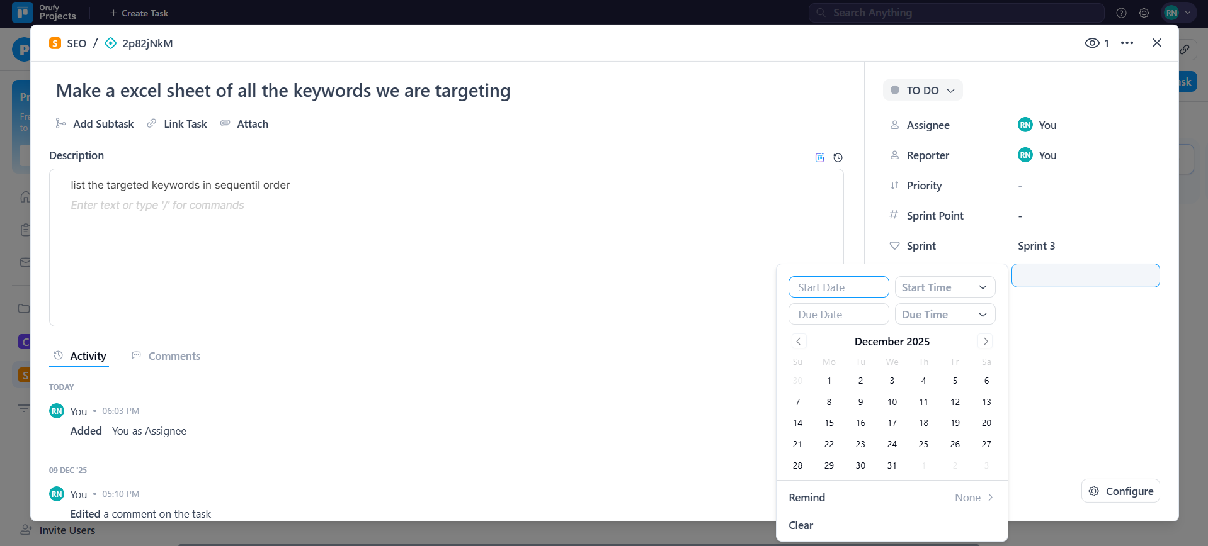
Task: Go to next month in calendar
Action: (986, 342)
